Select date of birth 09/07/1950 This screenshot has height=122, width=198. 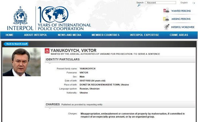tap(92, 81)
